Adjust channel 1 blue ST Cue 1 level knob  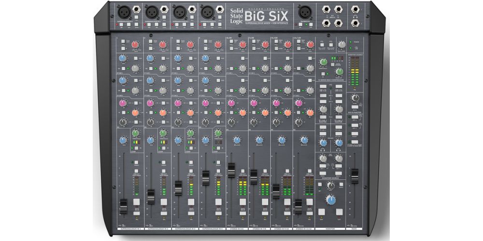pyautogui.click(x=123, y=58)
